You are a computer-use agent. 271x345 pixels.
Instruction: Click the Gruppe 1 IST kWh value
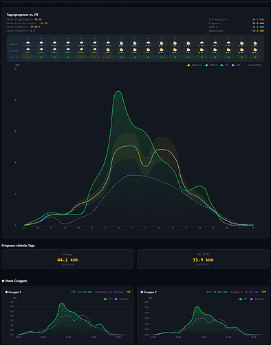(x=82, y=292)
